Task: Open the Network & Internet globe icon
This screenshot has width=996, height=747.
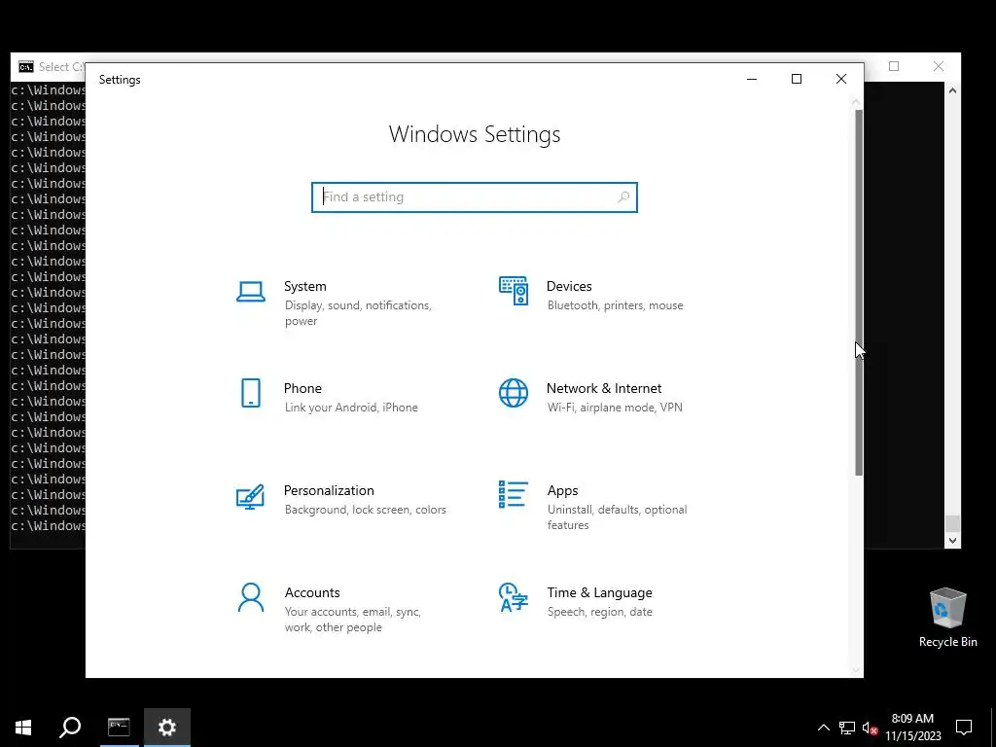Action: [514, 393]
